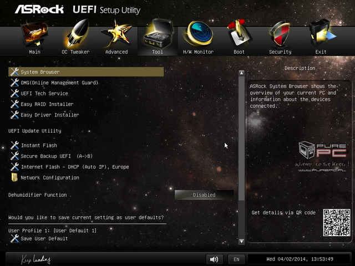Select Save User Default
355x266 pixels.
(44, 239)
